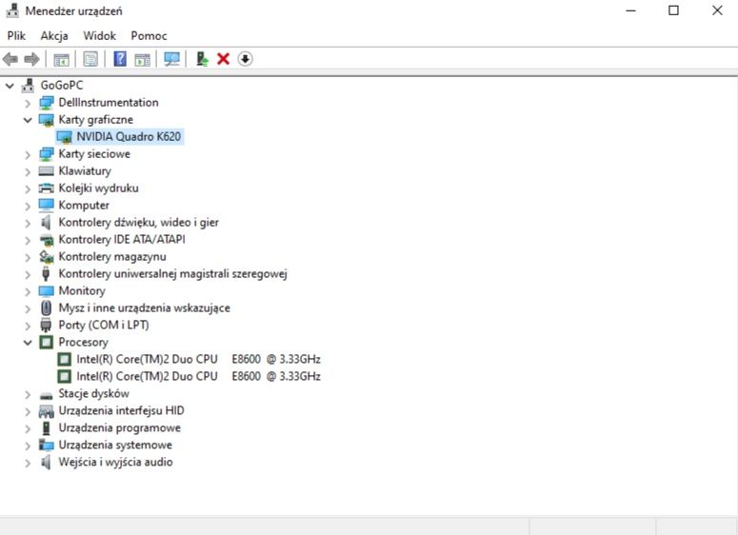
Task: Expand the Kolejki wydruku category
Action: click(x=28, y=188)
